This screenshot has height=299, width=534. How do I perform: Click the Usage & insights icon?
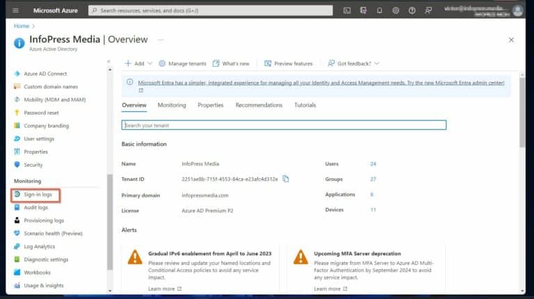pos(17,285)
